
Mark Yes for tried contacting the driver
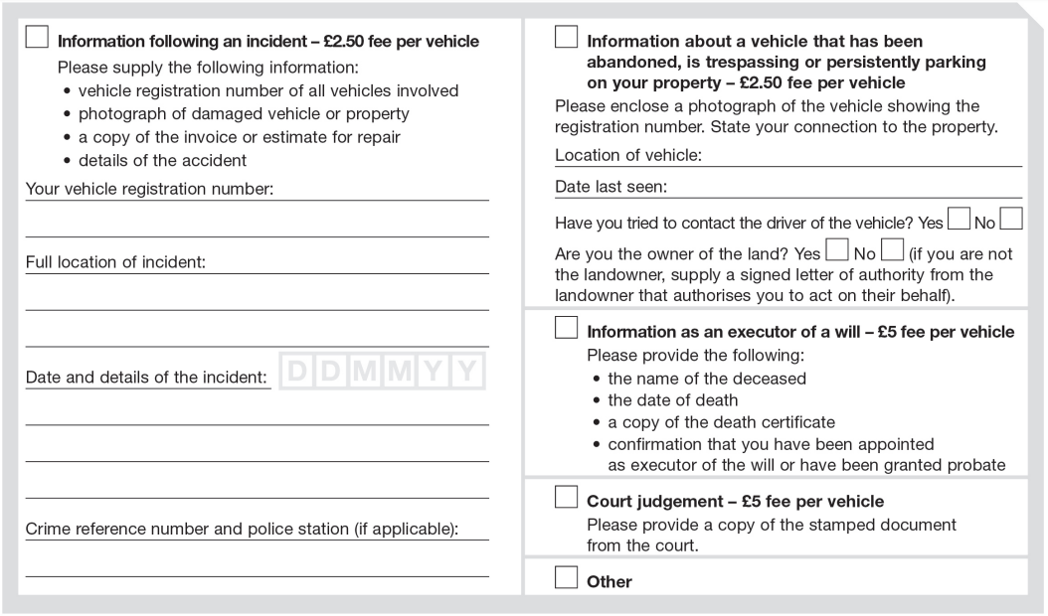pos(959,219)
